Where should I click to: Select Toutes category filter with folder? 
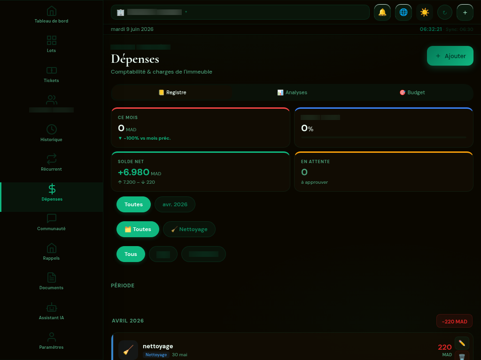pos(138,229)
